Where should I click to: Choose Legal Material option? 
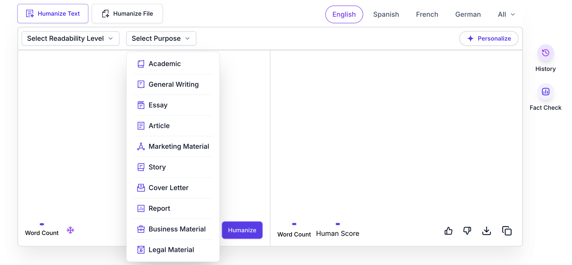(x=173, y=250)
